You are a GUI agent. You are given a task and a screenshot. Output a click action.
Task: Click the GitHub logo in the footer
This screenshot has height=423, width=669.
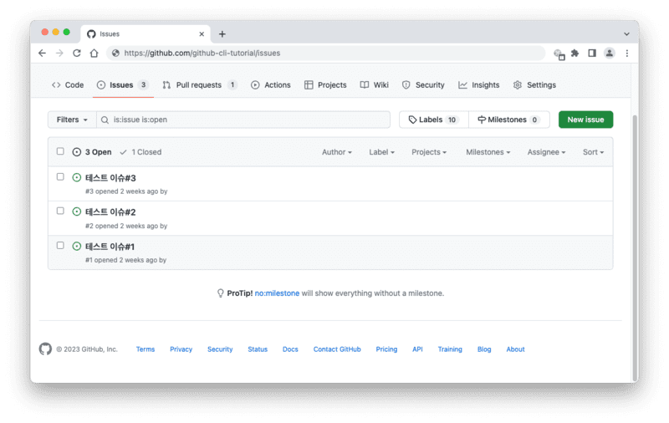click(x=45, y=349)
